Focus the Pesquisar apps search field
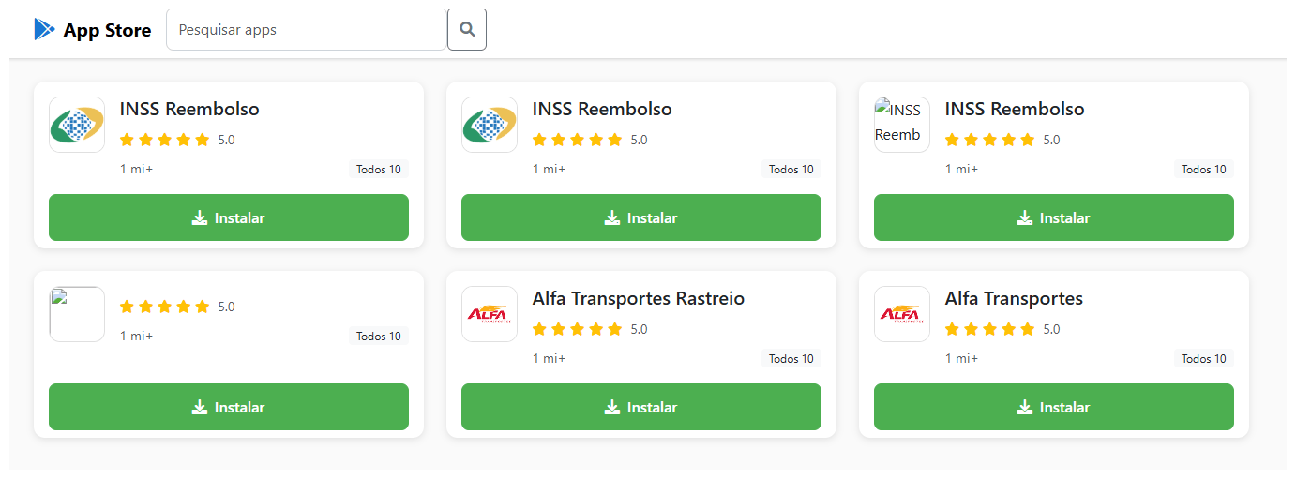Image resolution: width=1296 pixels, height=479 pixels. click(x=306, y=30)
